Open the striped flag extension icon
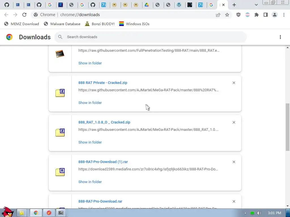Viewport: 290px width, 217px height. click(248, 15)
